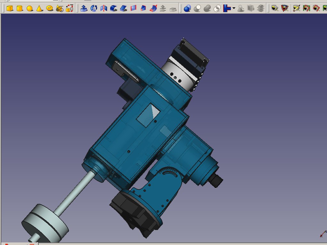Revolve the selected shape
This screenshot has width=327, height=245.
click(x=94, y=8)
